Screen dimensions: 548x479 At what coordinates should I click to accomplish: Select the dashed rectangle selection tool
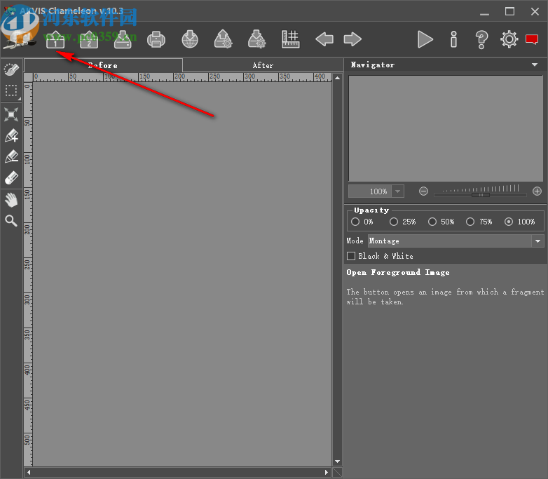(11, 90)
